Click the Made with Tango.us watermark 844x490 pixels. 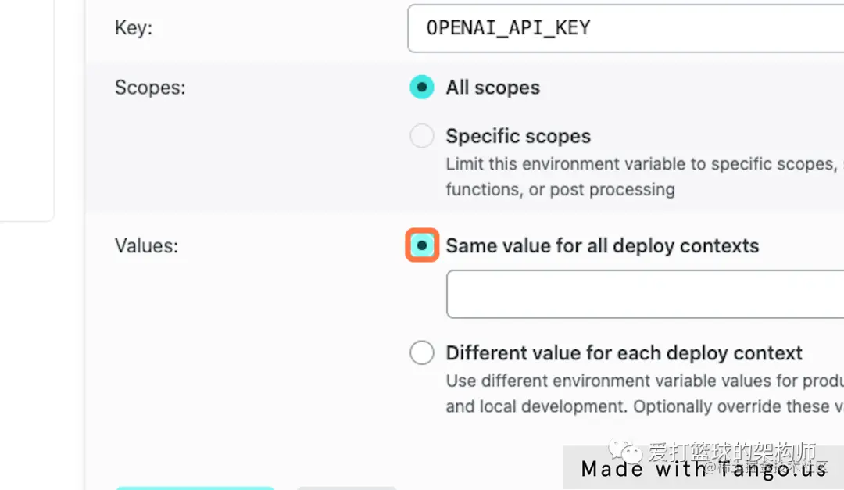(x=703, y=470)
